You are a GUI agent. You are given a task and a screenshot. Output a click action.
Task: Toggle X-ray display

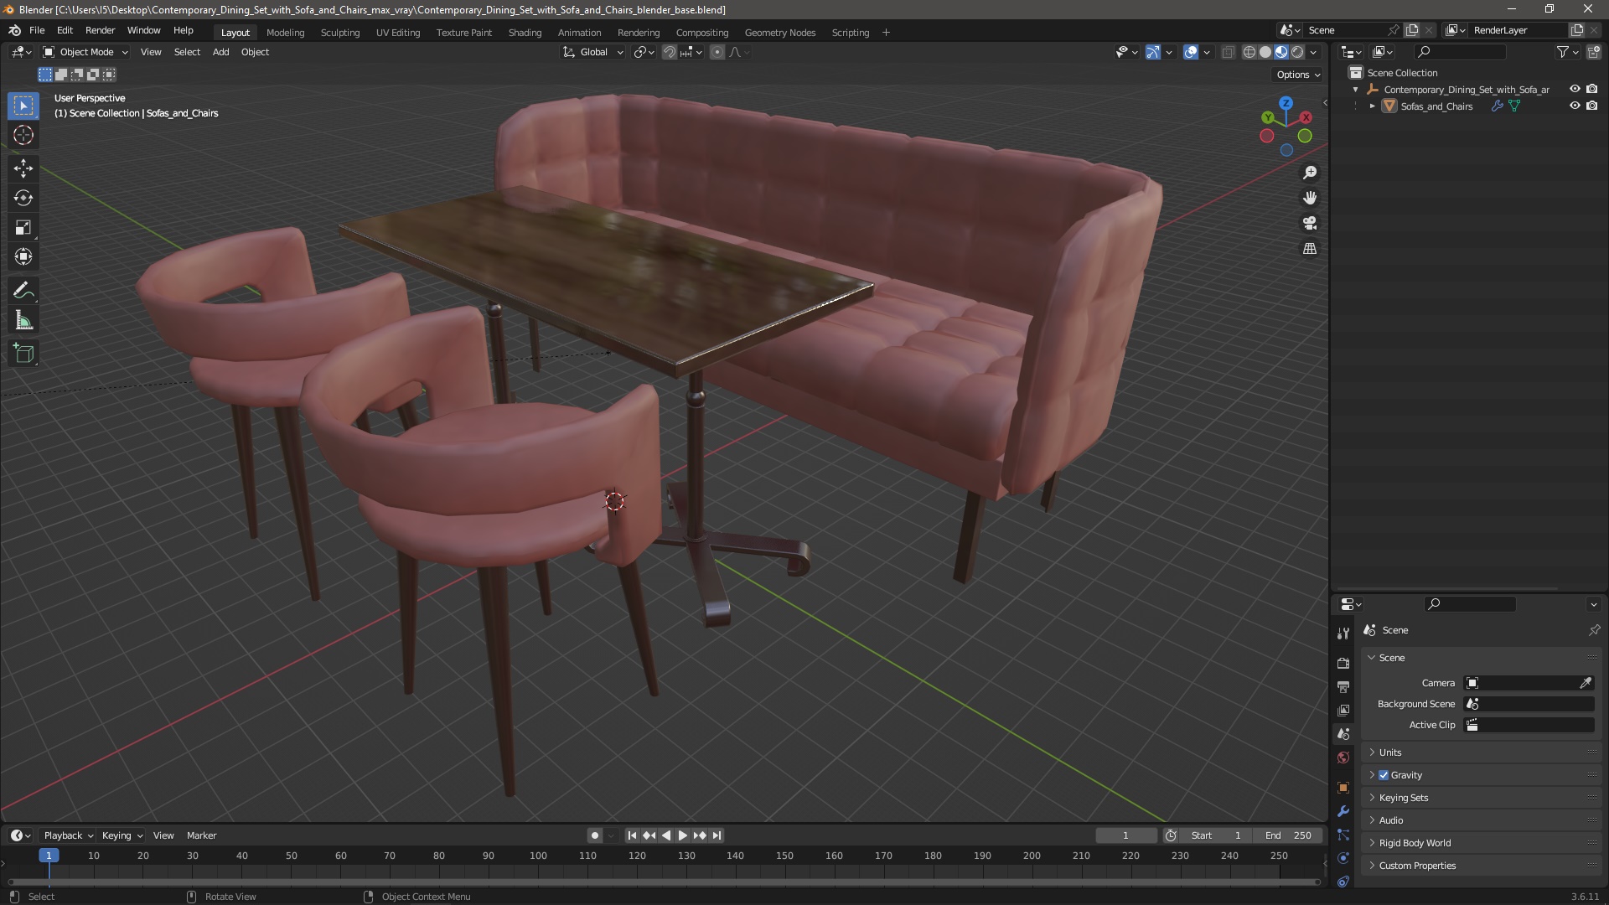[1228, 52]
